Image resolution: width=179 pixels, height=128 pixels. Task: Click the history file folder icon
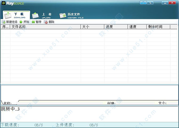point(63,16)
